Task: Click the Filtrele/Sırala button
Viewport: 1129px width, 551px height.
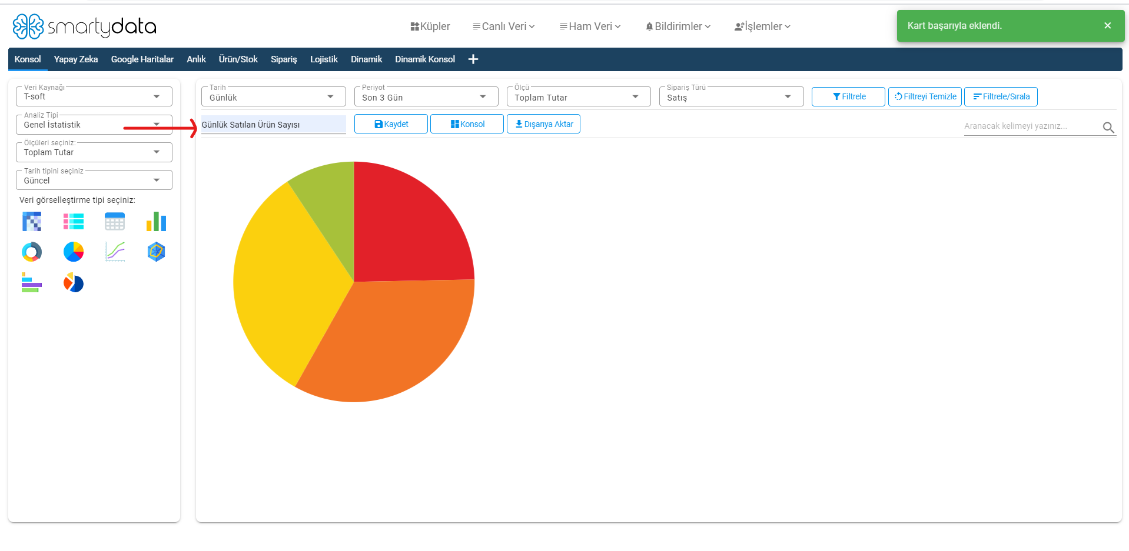Action: (x=1001, y=96)
